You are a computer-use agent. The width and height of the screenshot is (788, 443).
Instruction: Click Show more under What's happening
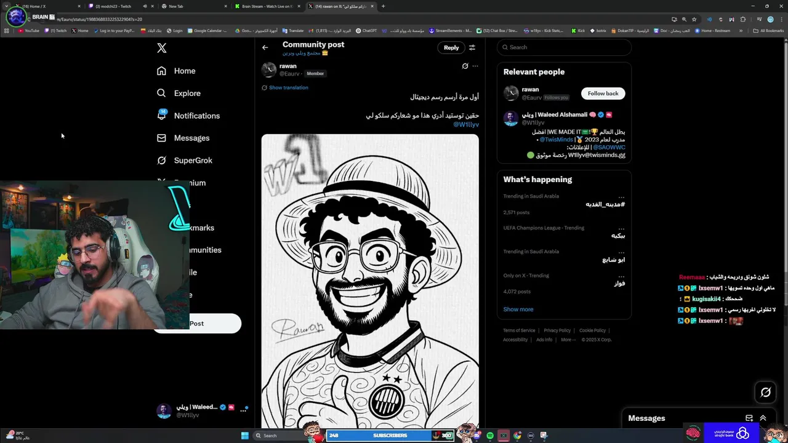click(x=518, y=309)
